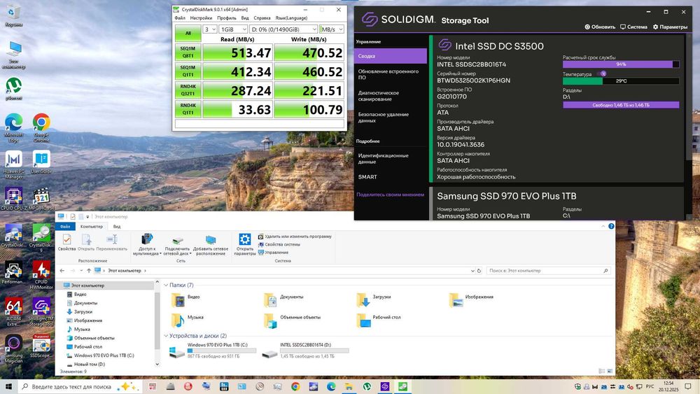Click the All button in CrystalDiskMark
This screenshot has height=394, width=700.
(x=188, y=33)
